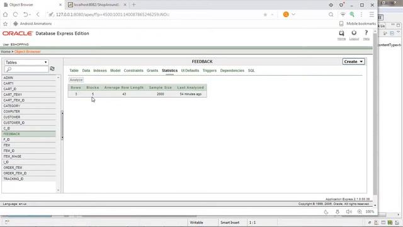Select the CUSTOMER table
Image resolution: width=403 pixels, height=227 pixels.
click(29, 117)
